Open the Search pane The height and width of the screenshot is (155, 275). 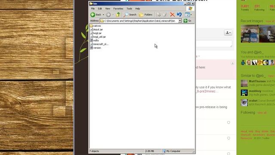click(130, 15)
